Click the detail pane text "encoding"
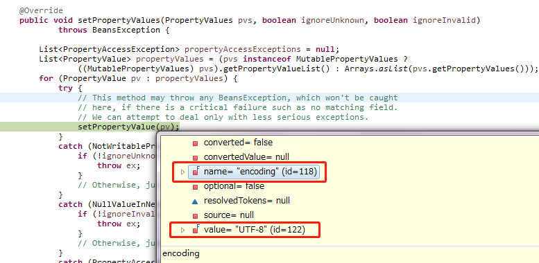 (x=181, y=254)
